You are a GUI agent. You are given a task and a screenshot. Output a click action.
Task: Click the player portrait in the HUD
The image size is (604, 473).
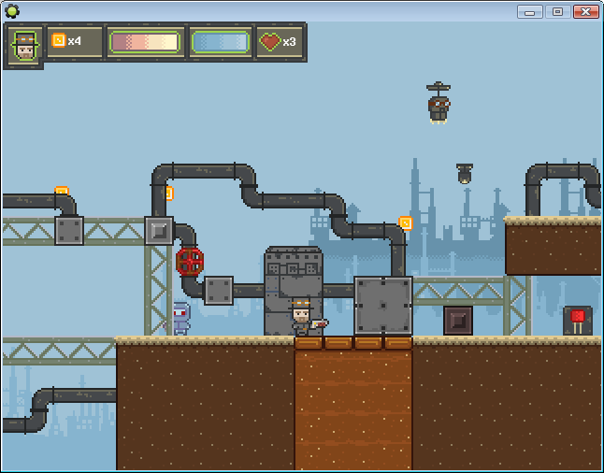24,44
